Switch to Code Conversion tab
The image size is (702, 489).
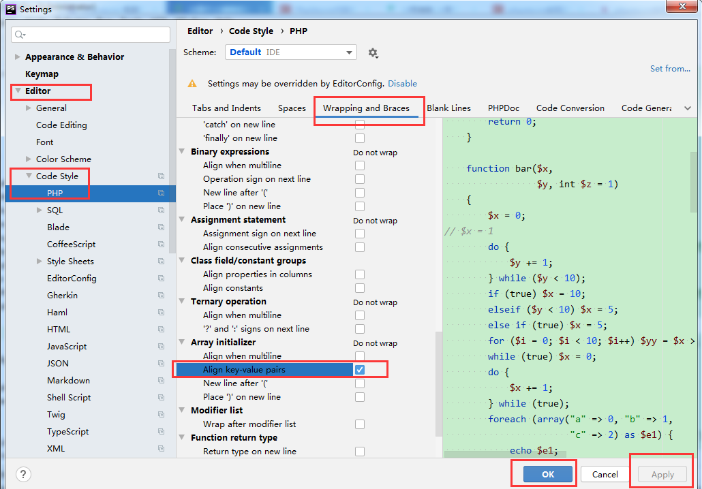pyautogui.click(x=570, y=108)
